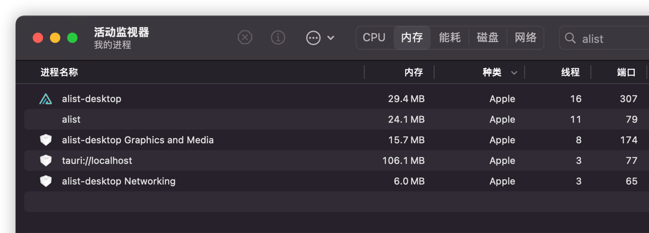This screenshot has width=649, height=233.
Task: Click the search magnifier icon
Action: 570,38
